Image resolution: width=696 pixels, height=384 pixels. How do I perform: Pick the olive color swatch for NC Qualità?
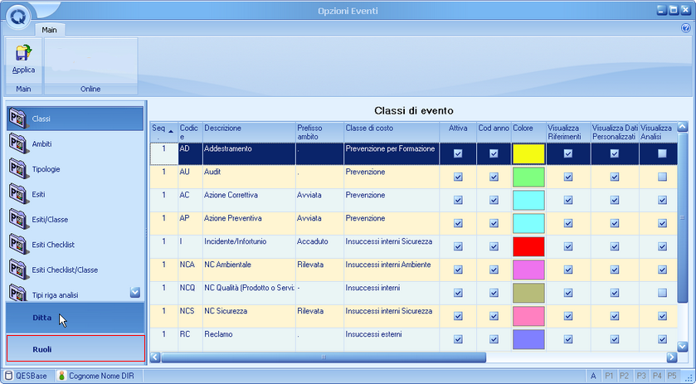click(x=528, y=293)
